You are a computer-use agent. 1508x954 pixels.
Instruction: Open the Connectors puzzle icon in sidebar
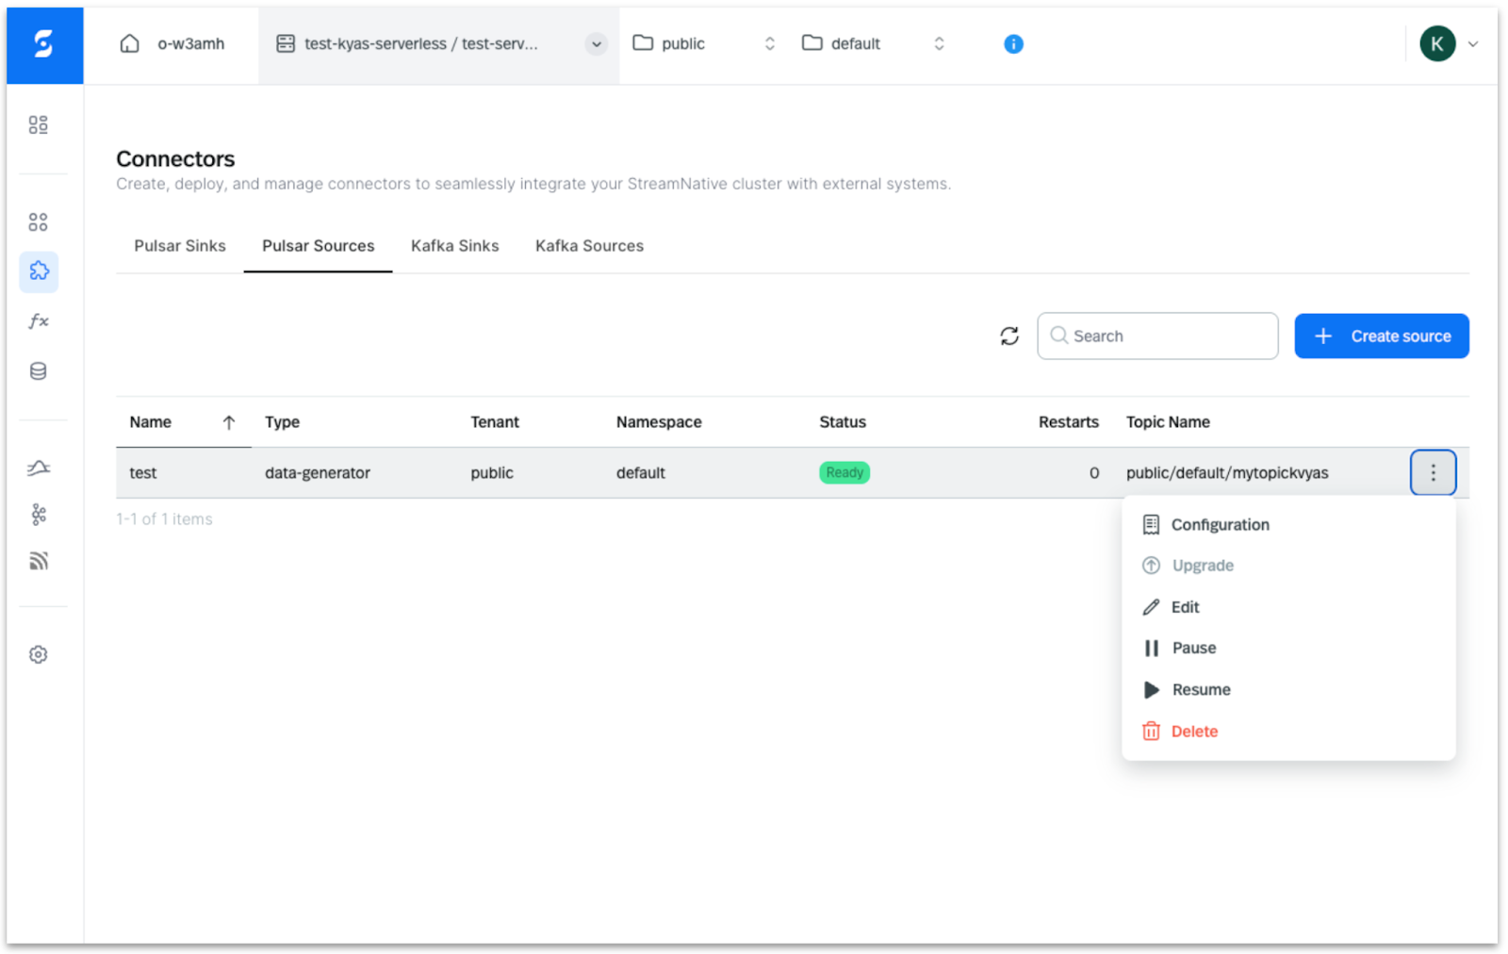coord(39,271)
